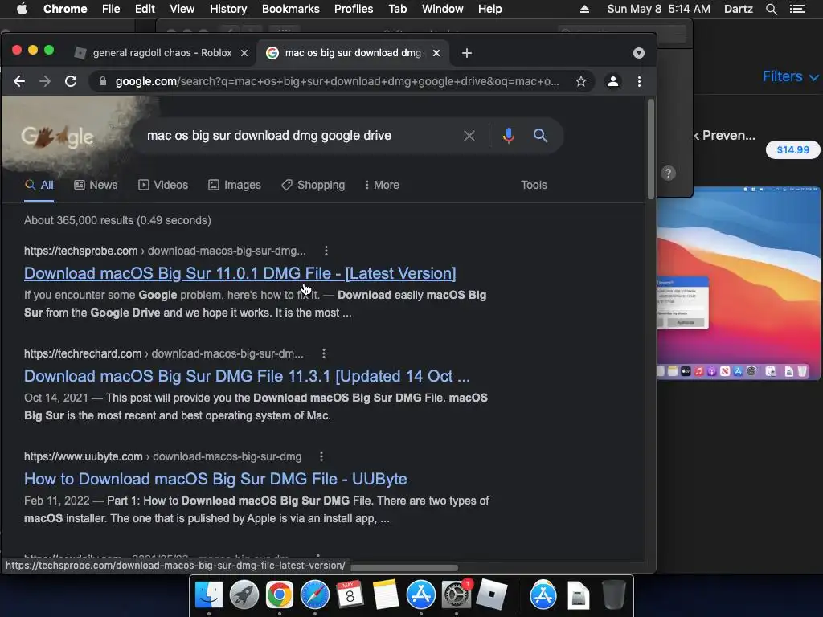
Task: Open the techrechard.com result options dots
Action: (324, 353)
